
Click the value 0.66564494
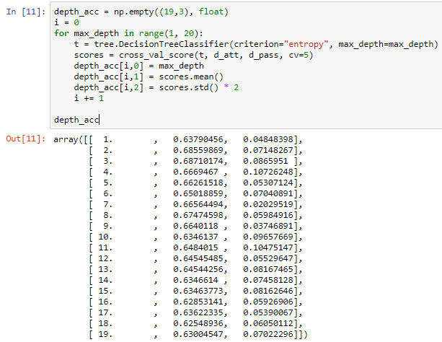[198, 204]
